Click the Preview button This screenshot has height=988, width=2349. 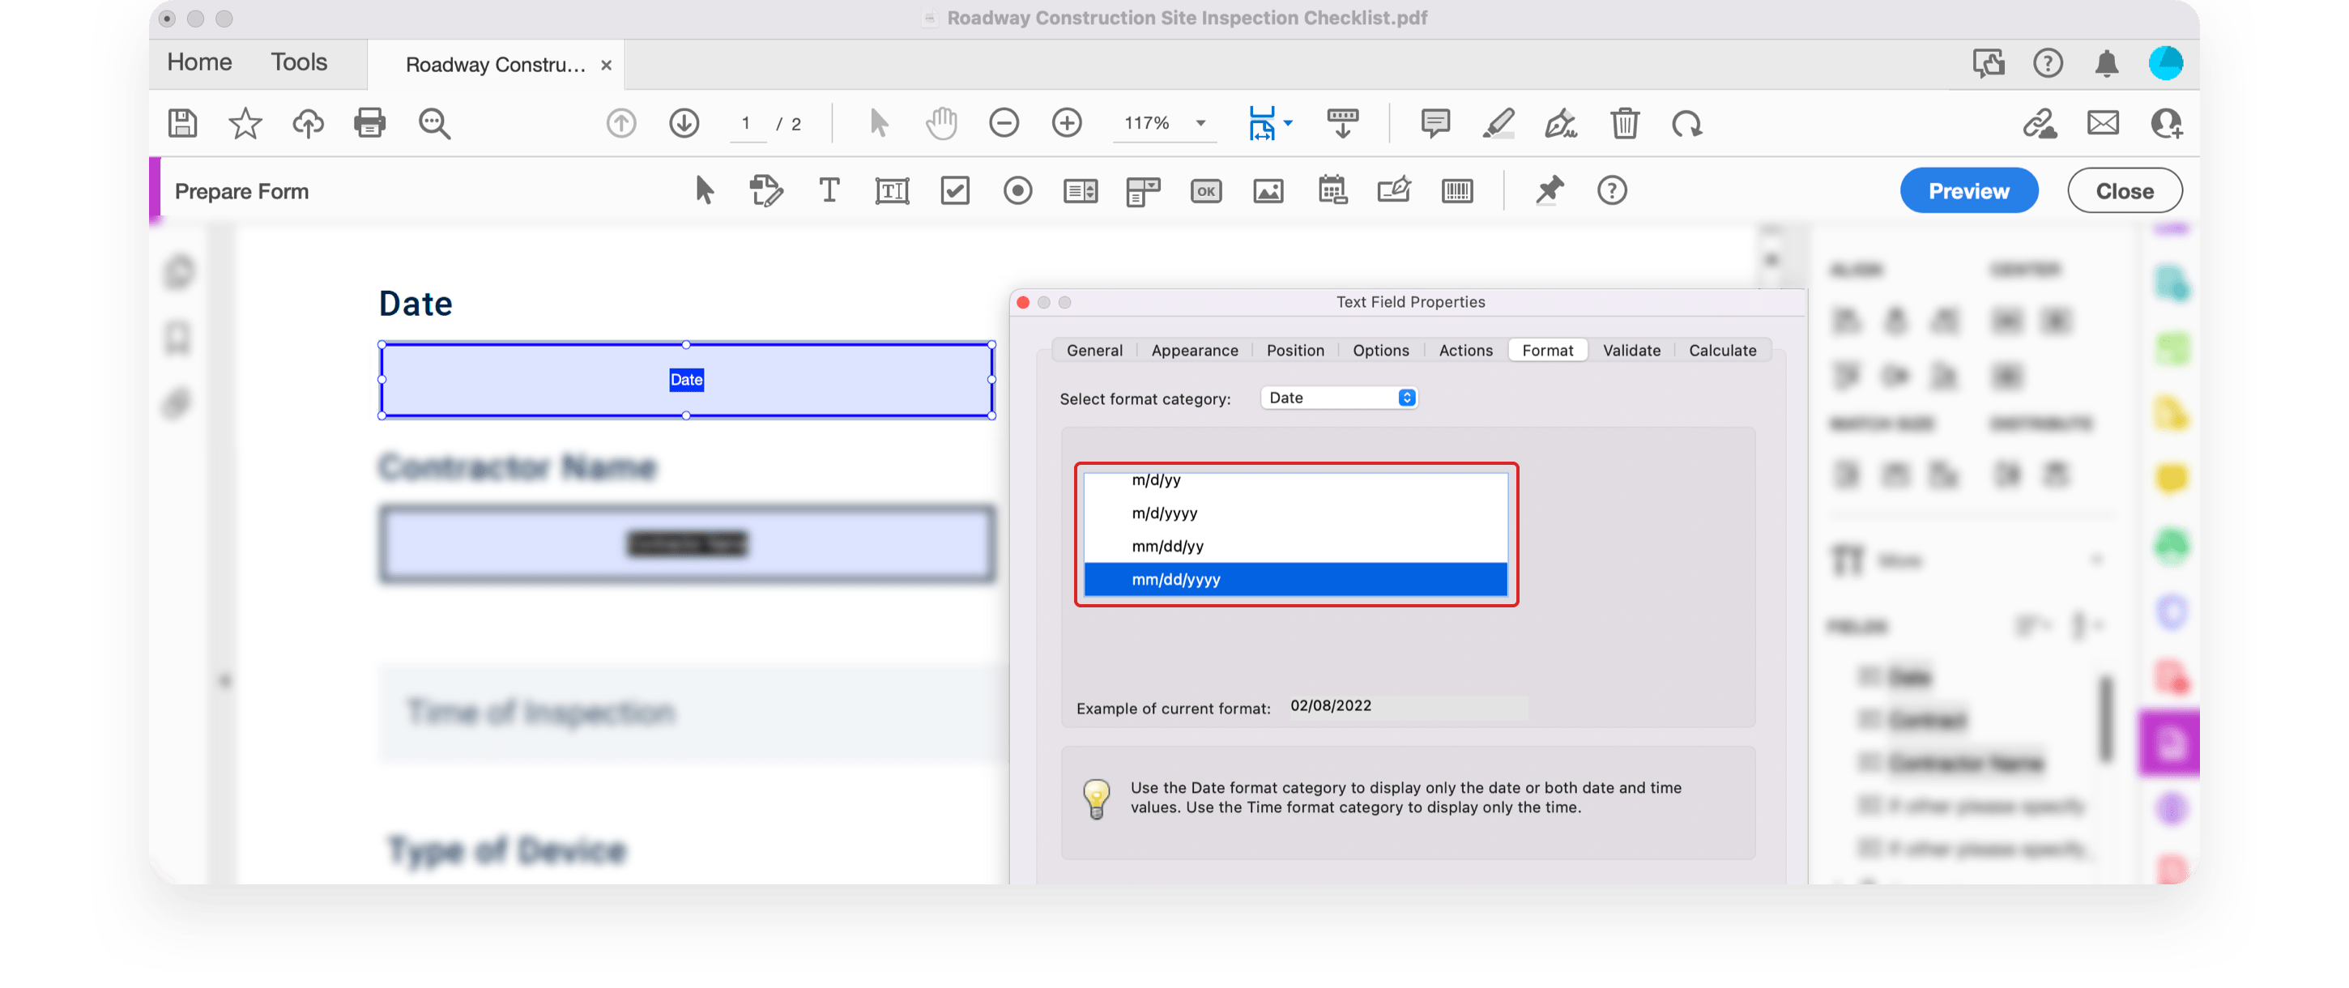pos(1970,190)
